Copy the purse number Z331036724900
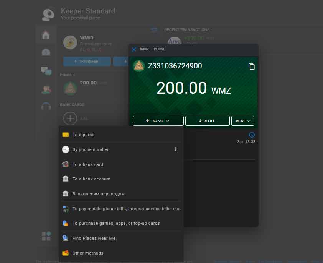The image size is (323, 263). (x=251, y=67)
